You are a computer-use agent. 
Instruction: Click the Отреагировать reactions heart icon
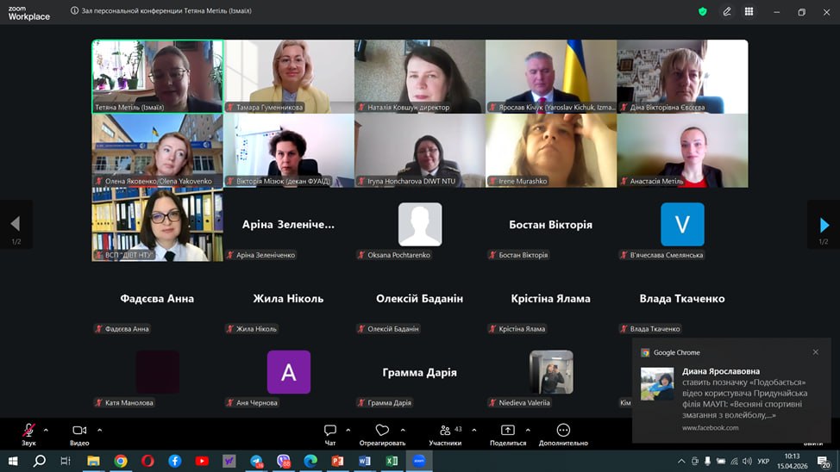pos(382,431)
